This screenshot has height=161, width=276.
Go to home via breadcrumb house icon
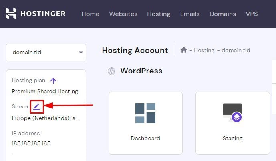(183, 50)
